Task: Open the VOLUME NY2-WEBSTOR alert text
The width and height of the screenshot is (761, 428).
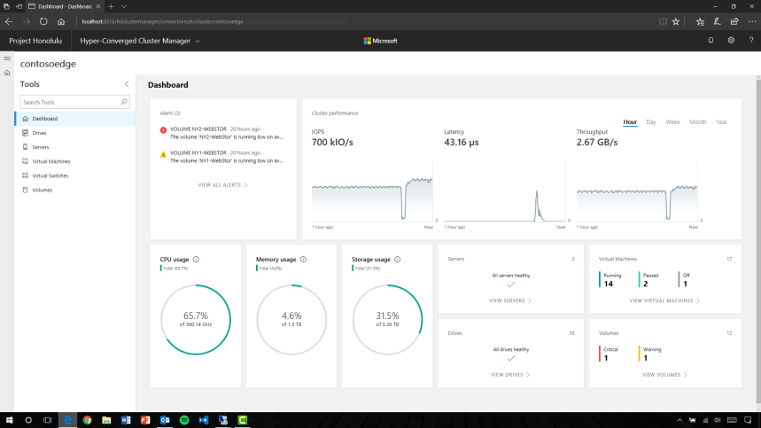Action: (x=198, y=129)
